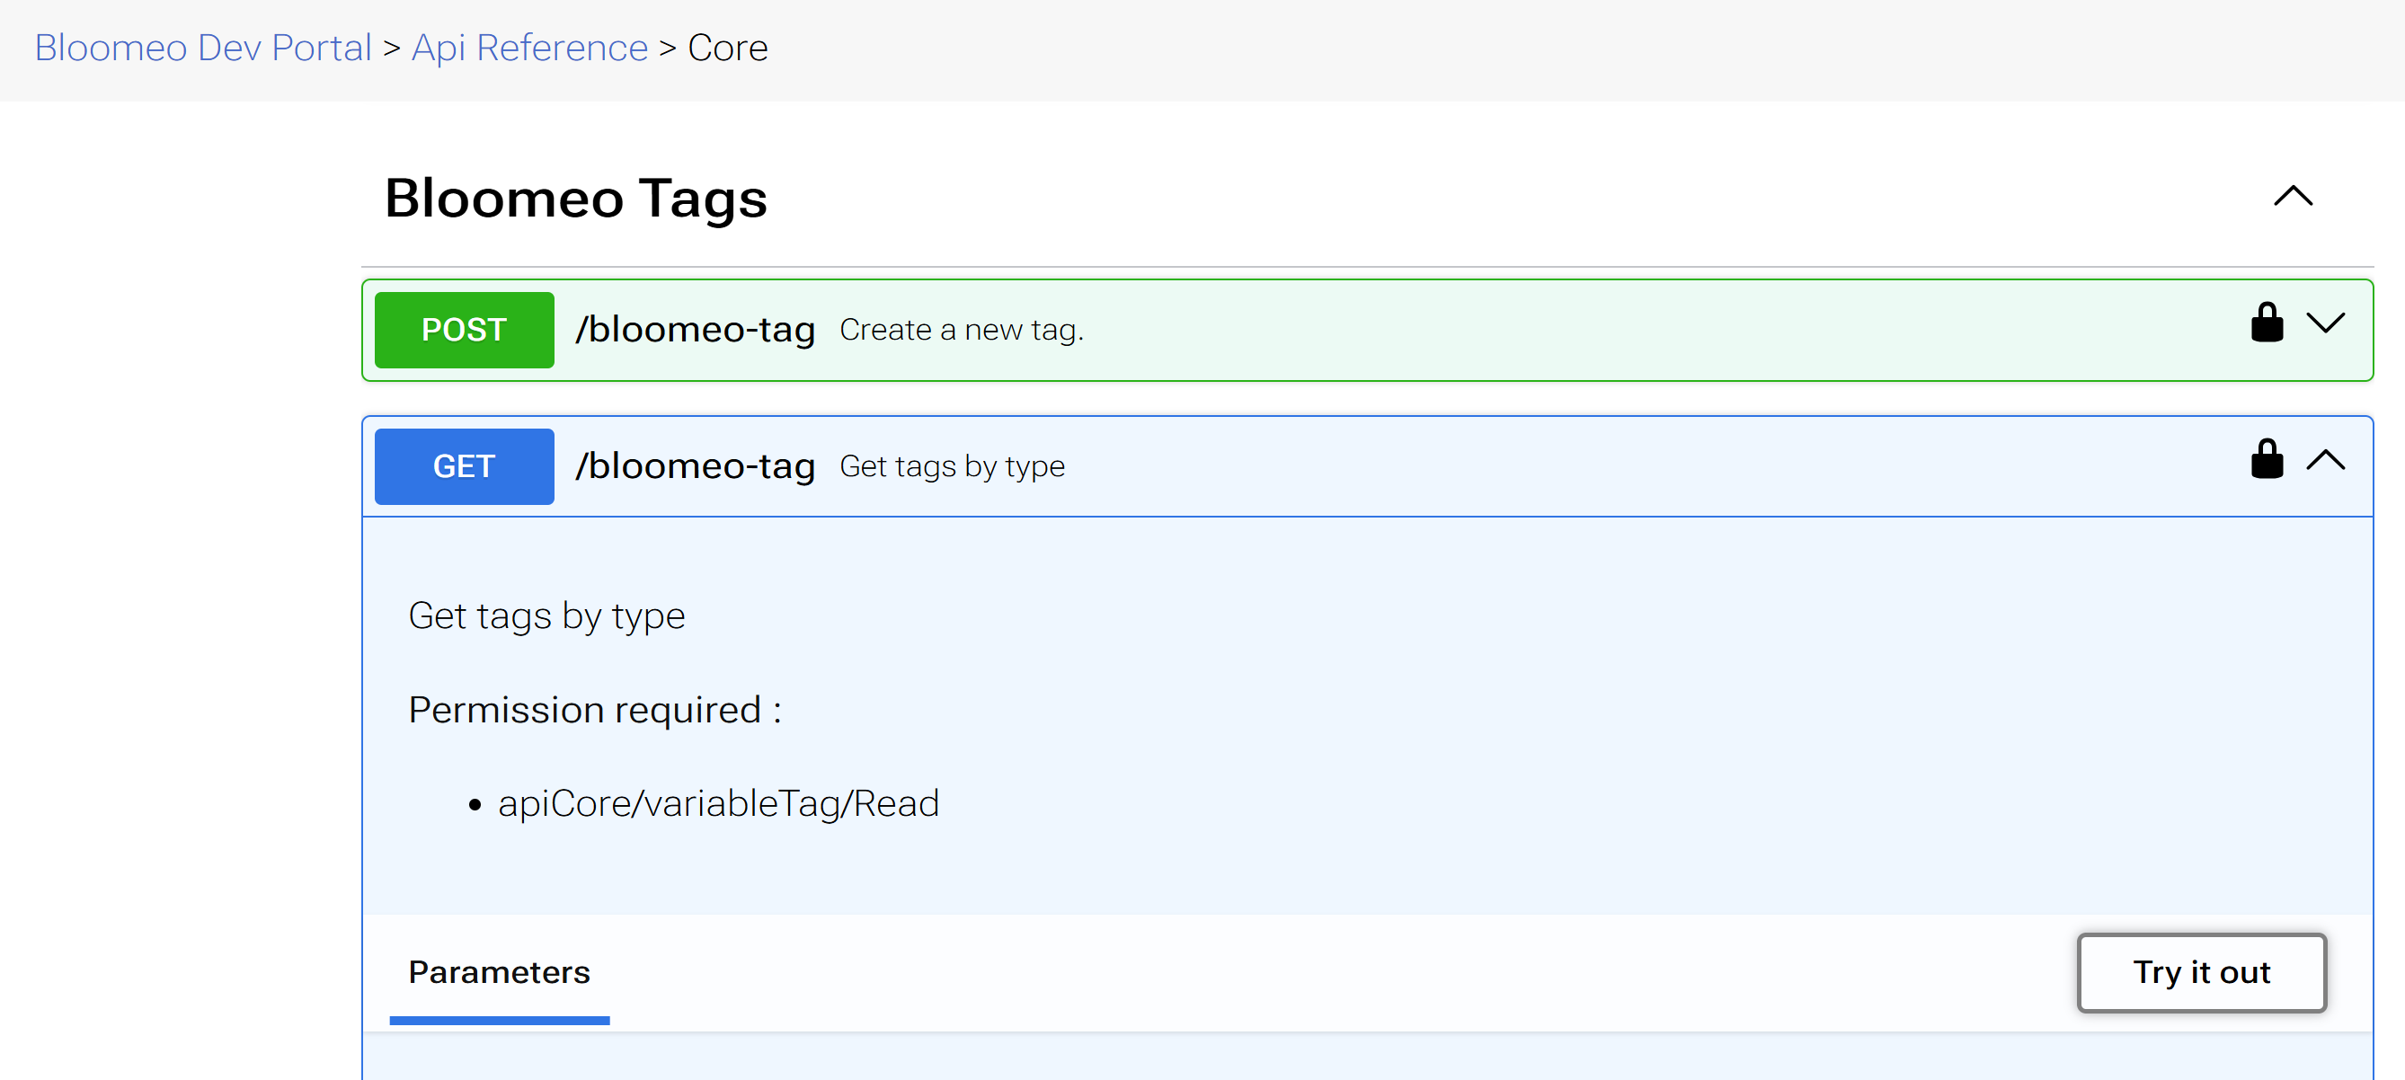Click the blue GET method badge
The image size is (2405, 1080).
point(464,465)
